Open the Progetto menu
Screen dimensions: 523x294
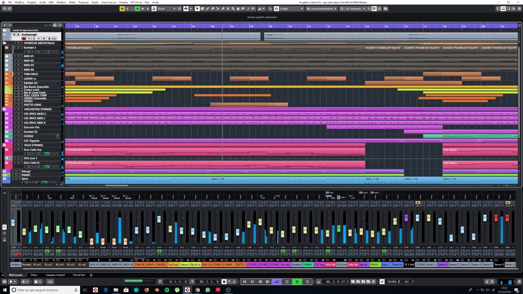pyautogui.click(x=31, y=2)
